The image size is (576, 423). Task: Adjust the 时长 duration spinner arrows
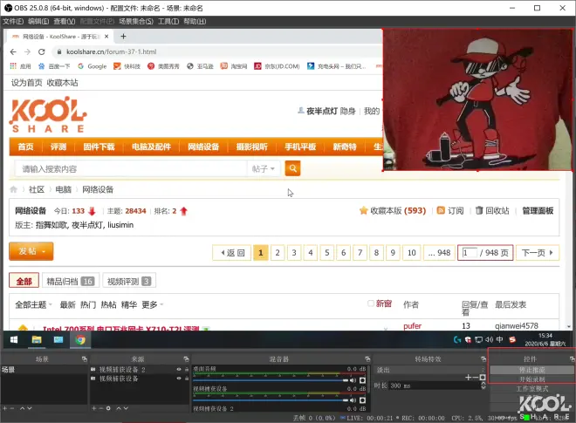point(483,385)
